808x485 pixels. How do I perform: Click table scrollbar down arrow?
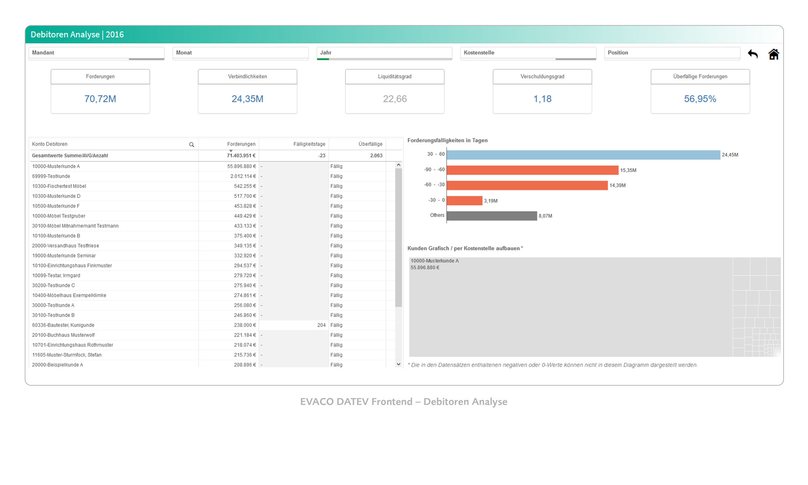click(399, 364)
